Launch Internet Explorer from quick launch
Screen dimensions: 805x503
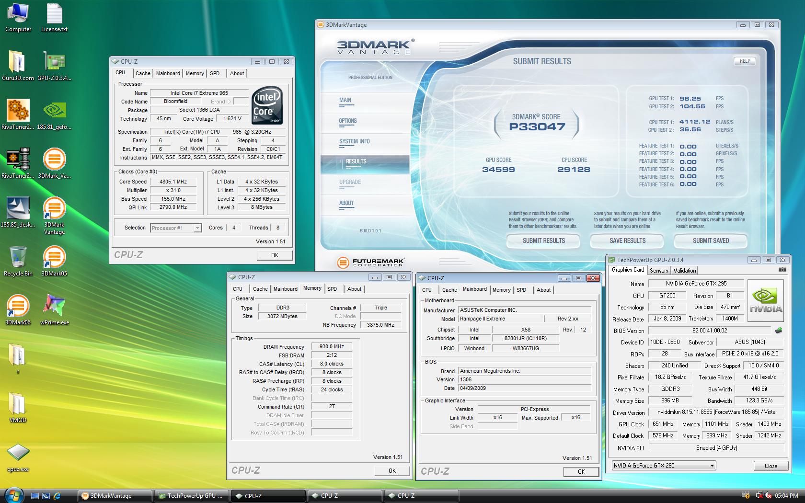[x=57, y=496]
